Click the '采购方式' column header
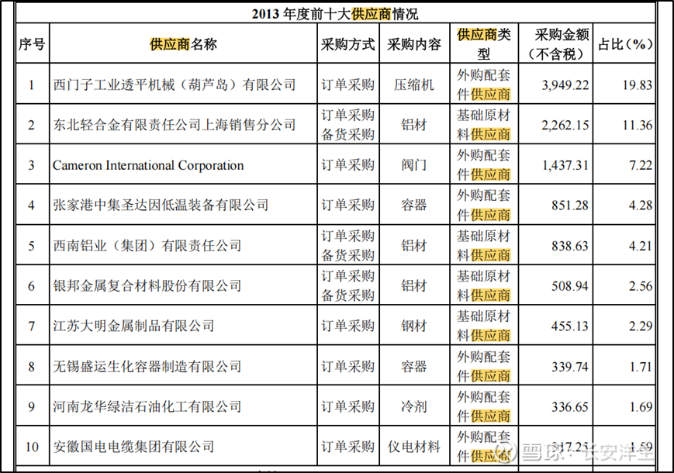Image resolution: width=674 pixels, height=473 pixels. point(347,44)
